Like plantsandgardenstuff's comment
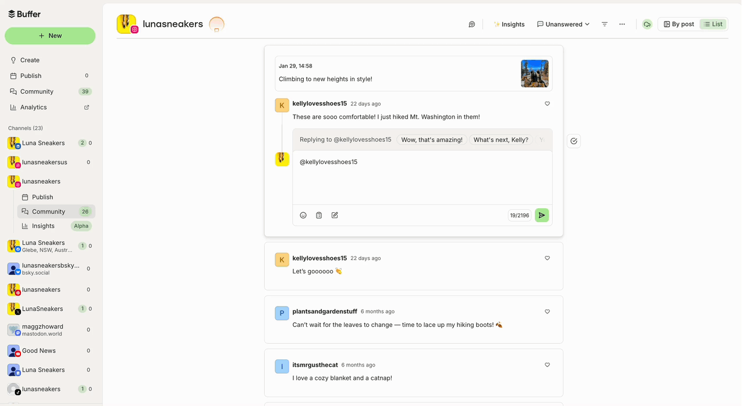Viewport: 742px width, 406px height. 547,312
